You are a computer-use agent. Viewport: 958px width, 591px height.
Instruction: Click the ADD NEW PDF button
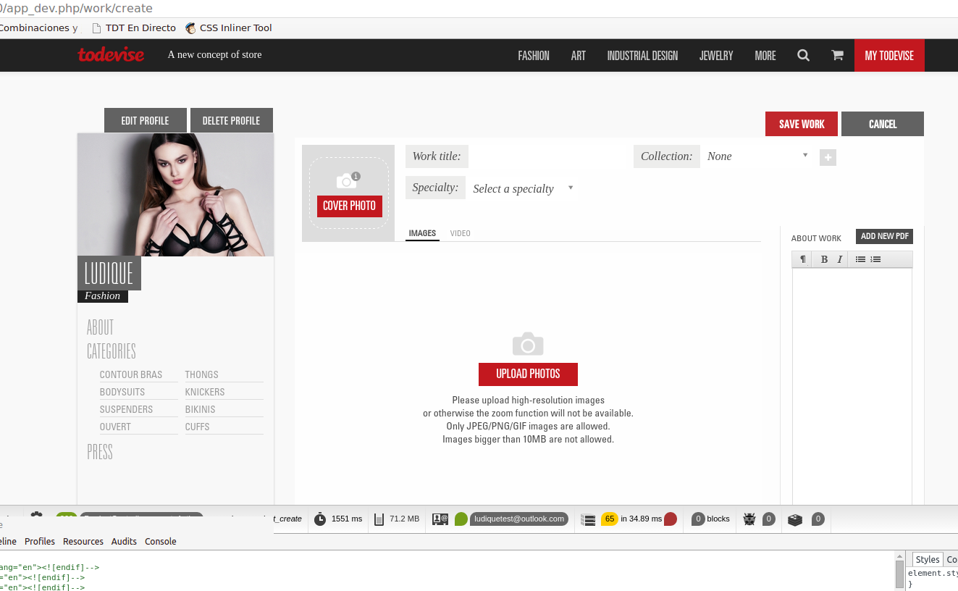point(884,236)
